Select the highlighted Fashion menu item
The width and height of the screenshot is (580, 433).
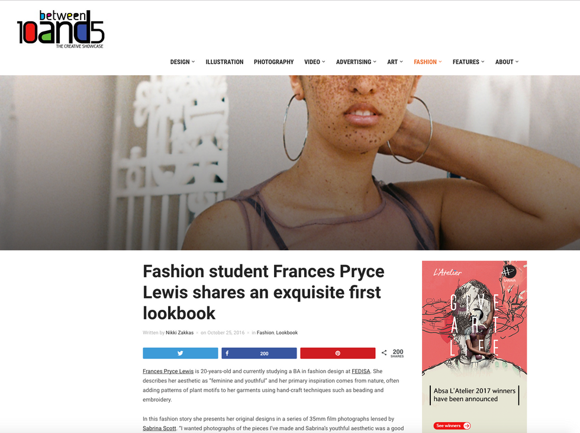(x=427, y=62)
